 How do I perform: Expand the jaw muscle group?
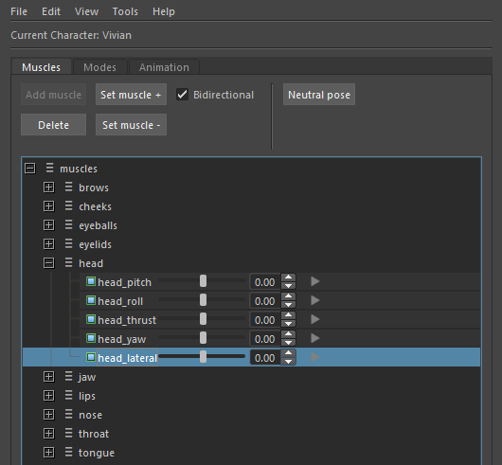coord(48,377)
